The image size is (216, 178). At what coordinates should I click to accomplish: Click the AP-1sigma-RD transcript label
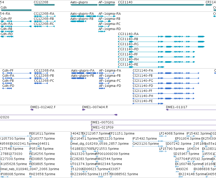pos(110,29)
